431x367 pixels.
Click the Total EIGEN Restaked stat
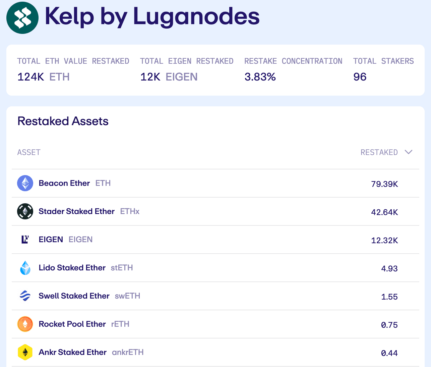[x=169, y=77]
